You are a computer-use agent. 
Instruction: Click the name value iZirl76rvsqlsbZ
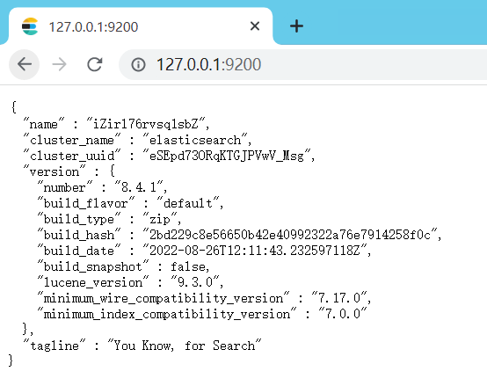point(146,124)
